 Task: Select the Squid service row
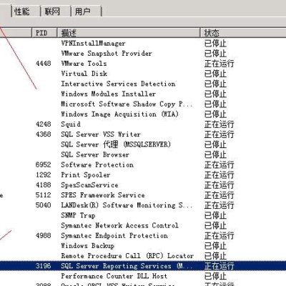click(x=143, y=124)
